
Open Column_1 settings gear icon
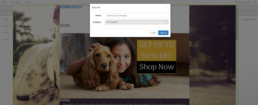click(x=77, y=7)
